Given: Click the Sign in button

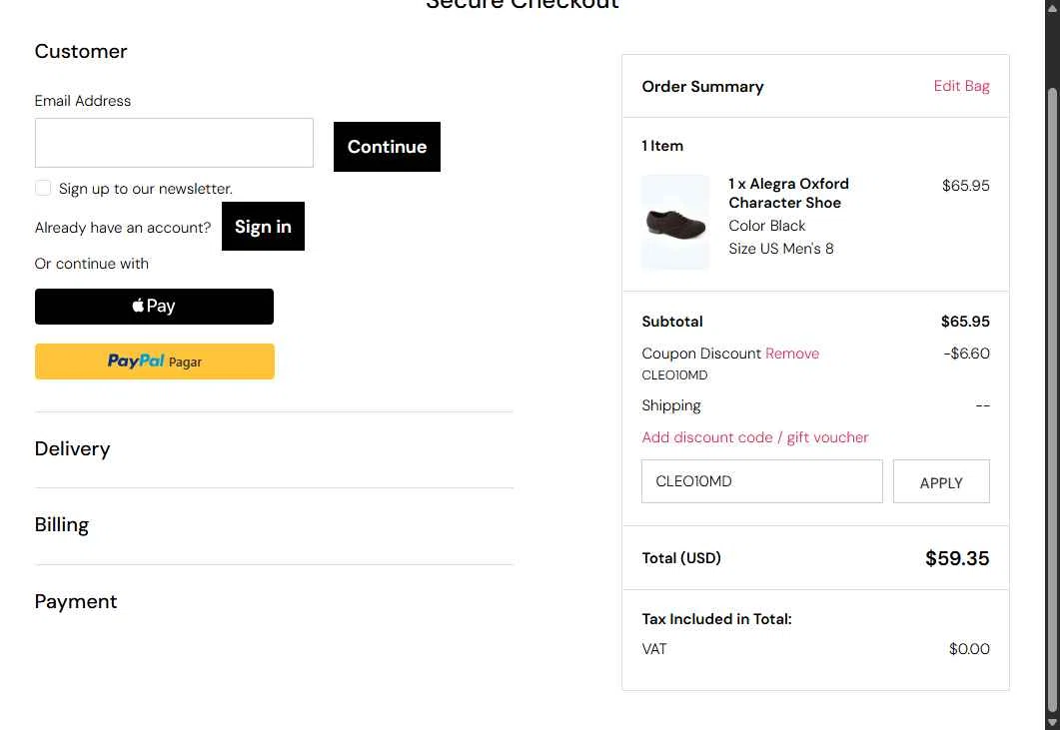Looking at the screenshot, I should (x=263, y=227).
